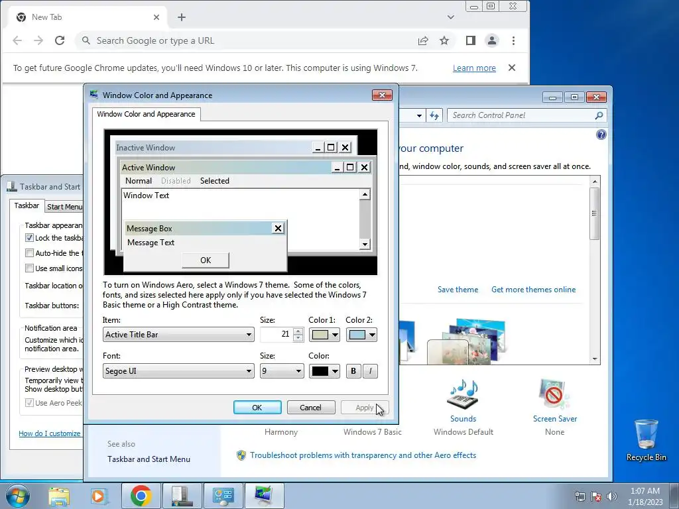This screenshot has width=679, height=509.
Task: Open Troubleshoot transparency and Aero effects link
Action: pyautogui.click(x=363, y=455)
